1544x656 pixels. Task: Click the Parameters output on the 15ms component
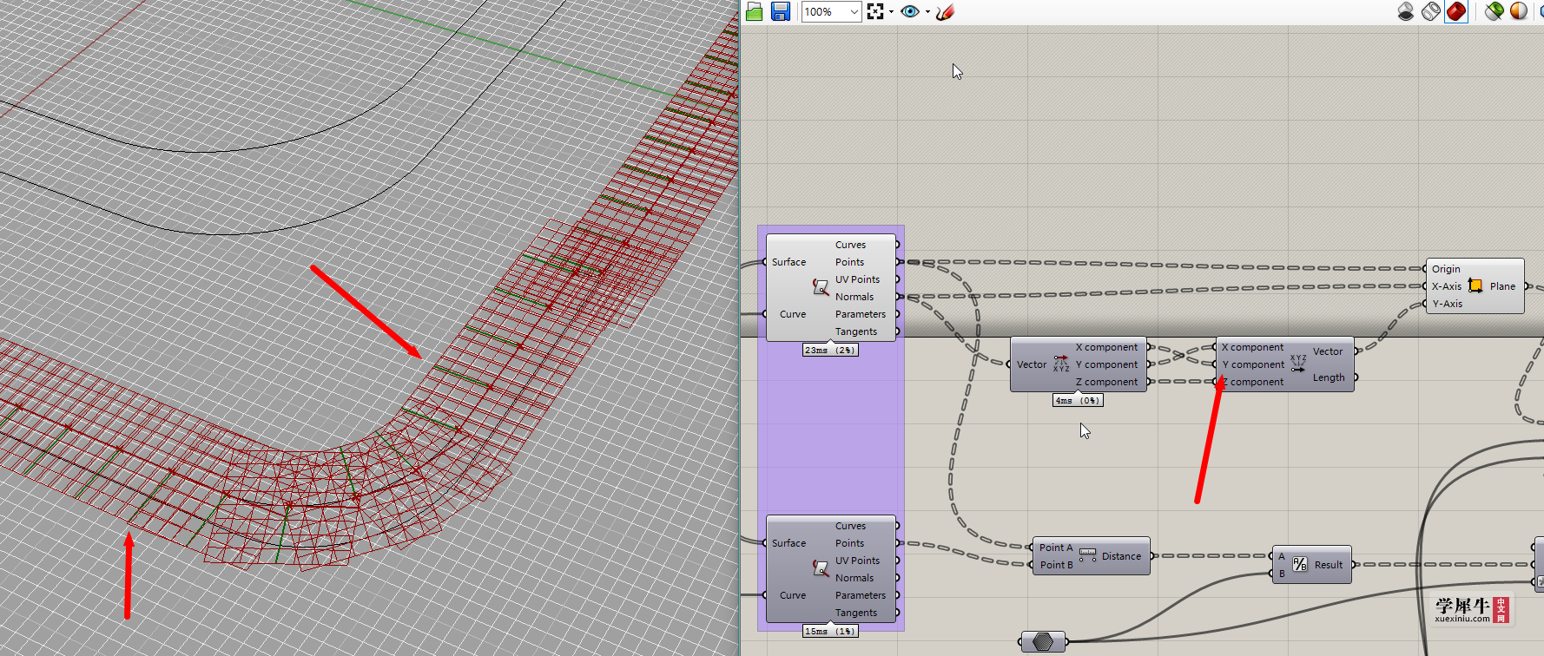point(861,595)
